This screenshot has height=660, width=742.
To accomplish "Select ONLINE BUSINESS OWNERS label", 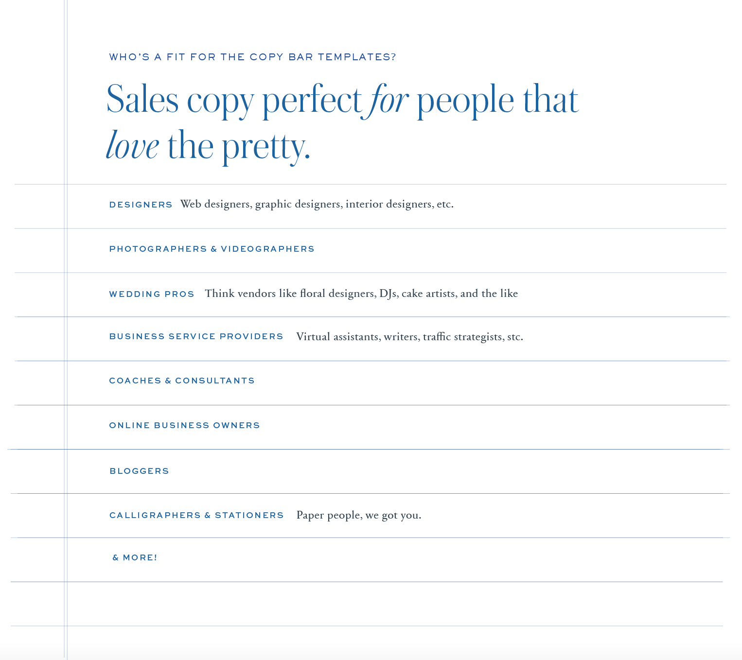I will [185, 425].
